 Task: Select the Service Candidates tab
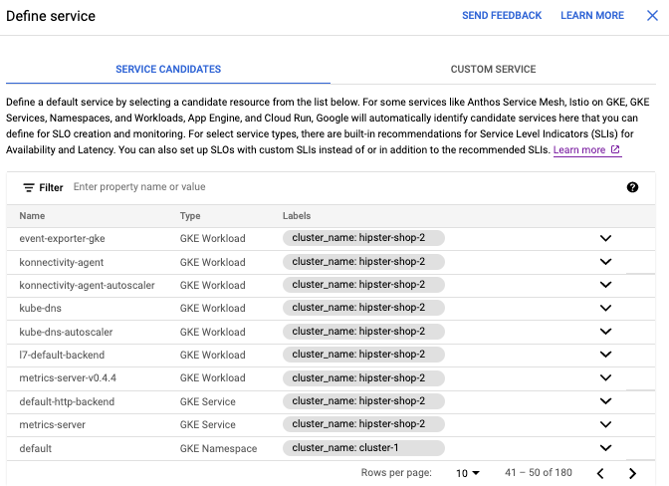tap(168, 70)
